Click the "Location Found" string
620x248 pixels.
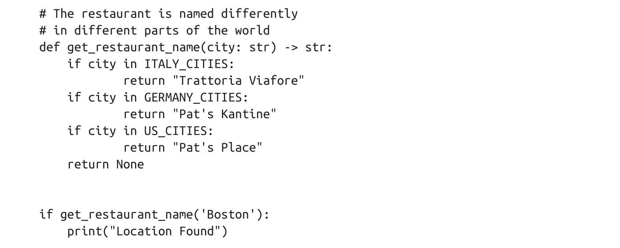tap(165, 231)
